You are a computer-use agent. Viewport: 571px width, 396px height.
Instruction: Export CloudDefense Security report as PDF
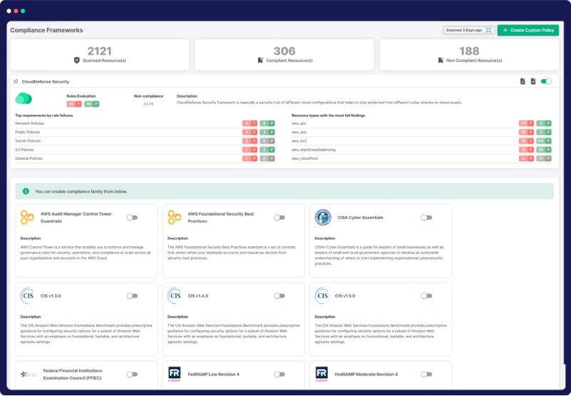(x=523, y=81)
